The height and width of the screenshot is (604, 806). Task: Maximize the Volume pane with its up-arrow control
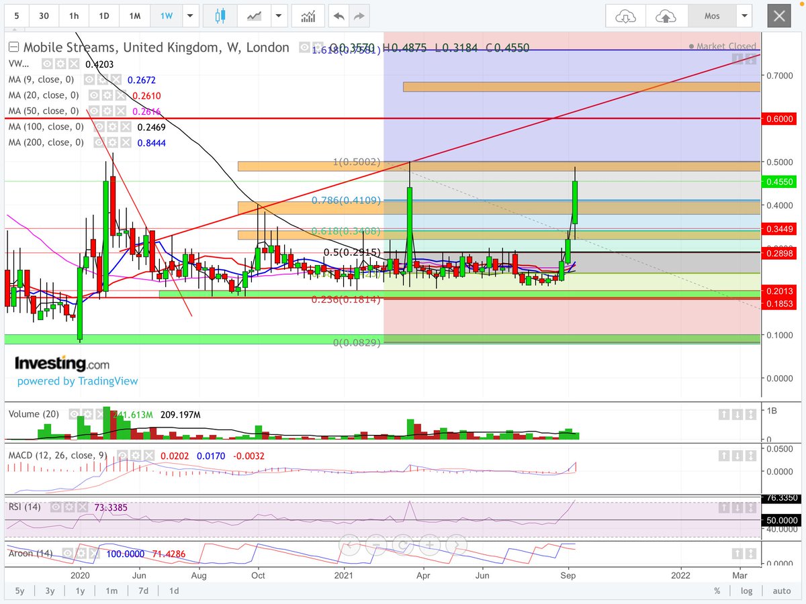(724, 414)
